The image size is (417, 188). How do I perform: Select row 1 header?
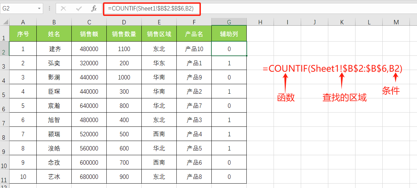4,34
